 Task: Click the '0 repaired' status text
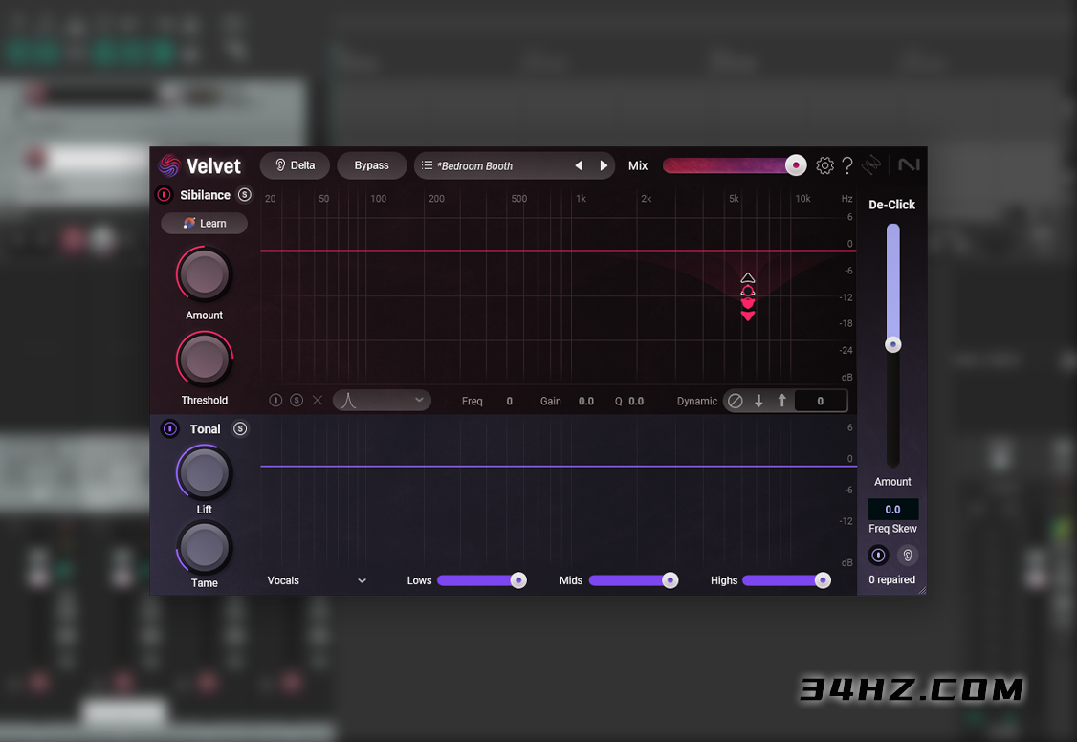pos(892,580)
